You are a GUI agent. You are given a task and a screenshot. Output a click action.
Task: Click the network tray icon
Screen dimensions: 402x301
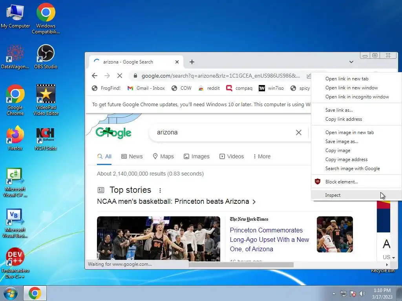click(x=343, y=294)
